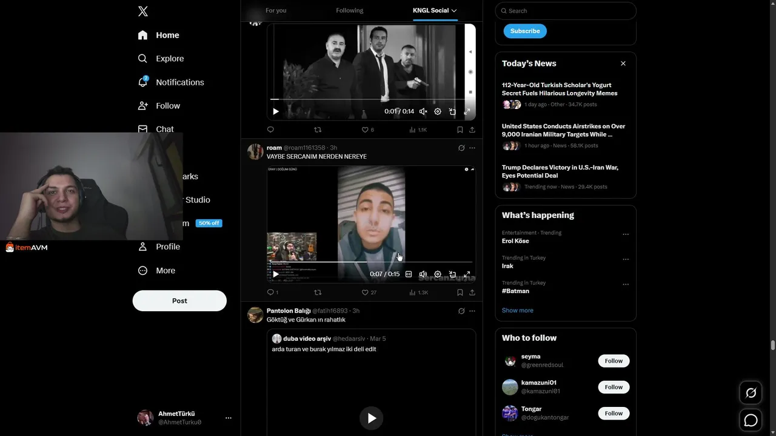This screenshot has height=436, width=776.
Task: Open the Trump Declares Victory news story
Action: point(566,179)
